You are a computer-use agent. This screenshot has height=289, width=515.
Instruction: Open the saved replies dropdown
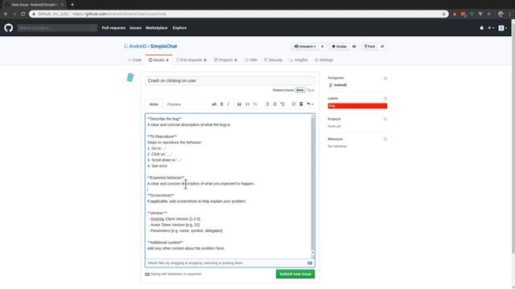coord(310,104)
